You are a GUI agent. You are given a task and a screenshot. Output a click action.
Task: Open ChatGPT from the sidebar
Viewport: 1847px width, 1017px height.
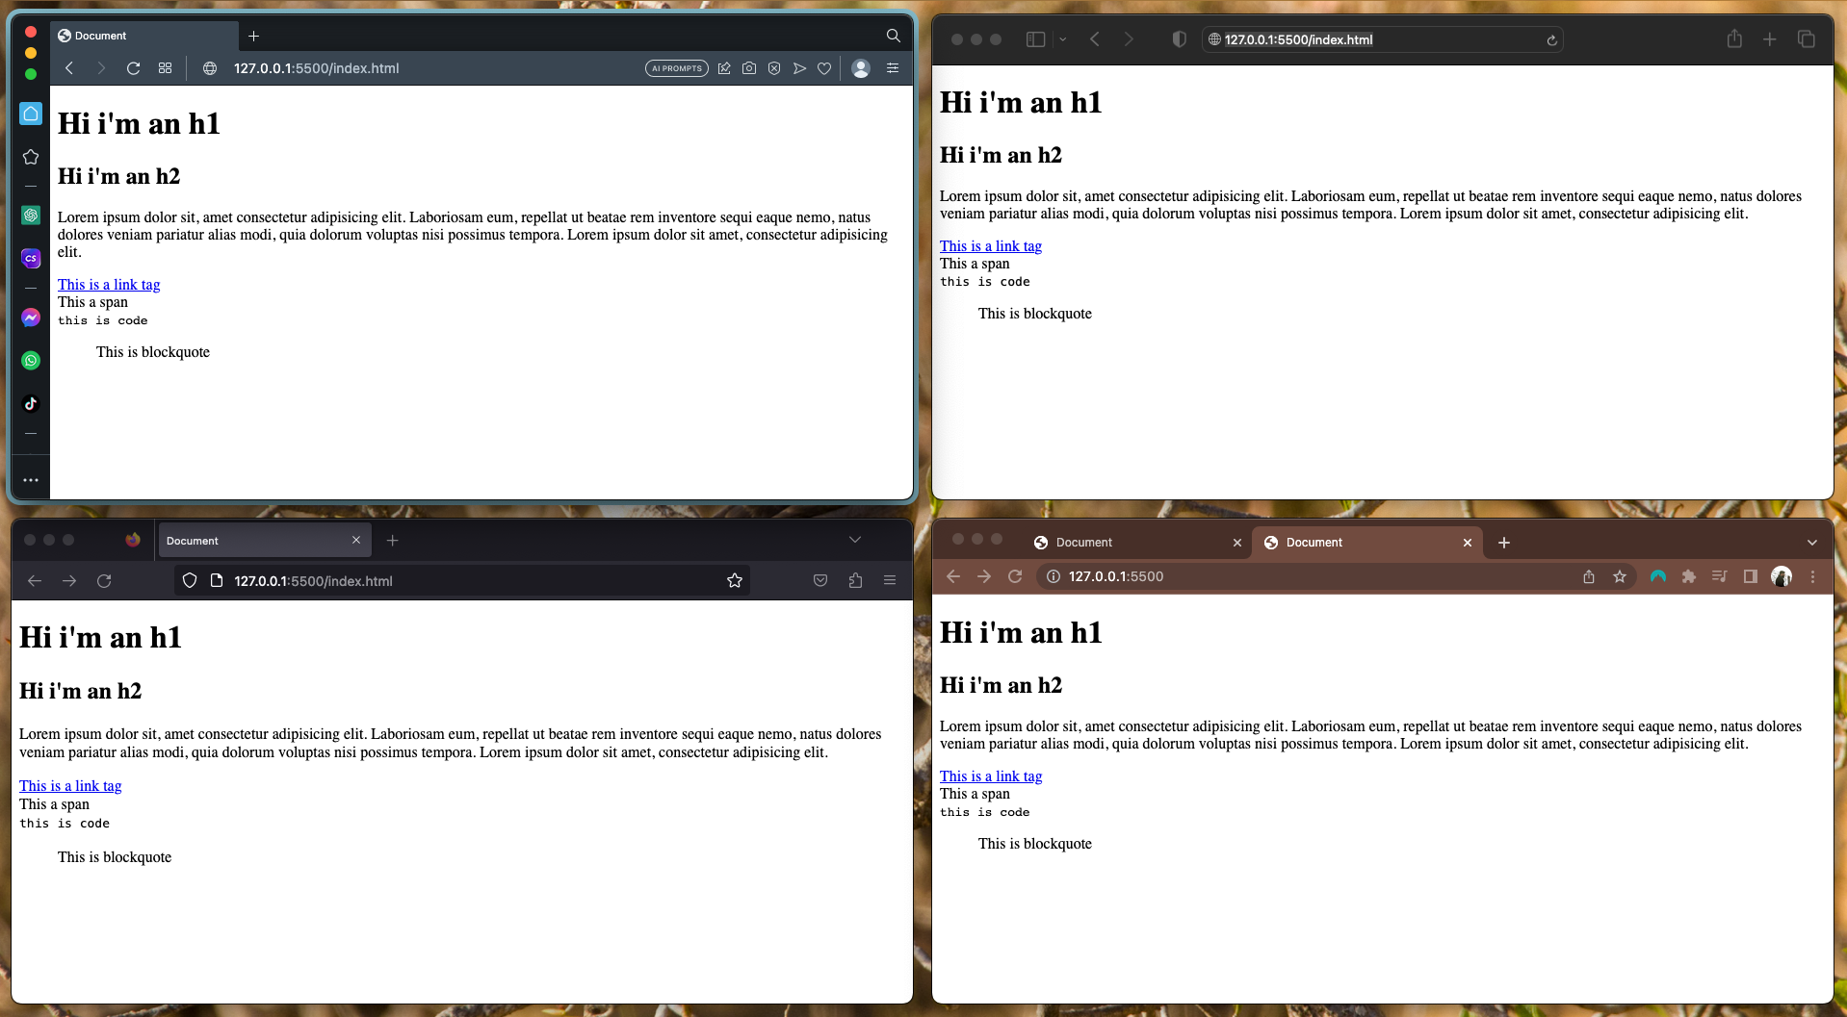pyautogui.click(x=31, y=216)
